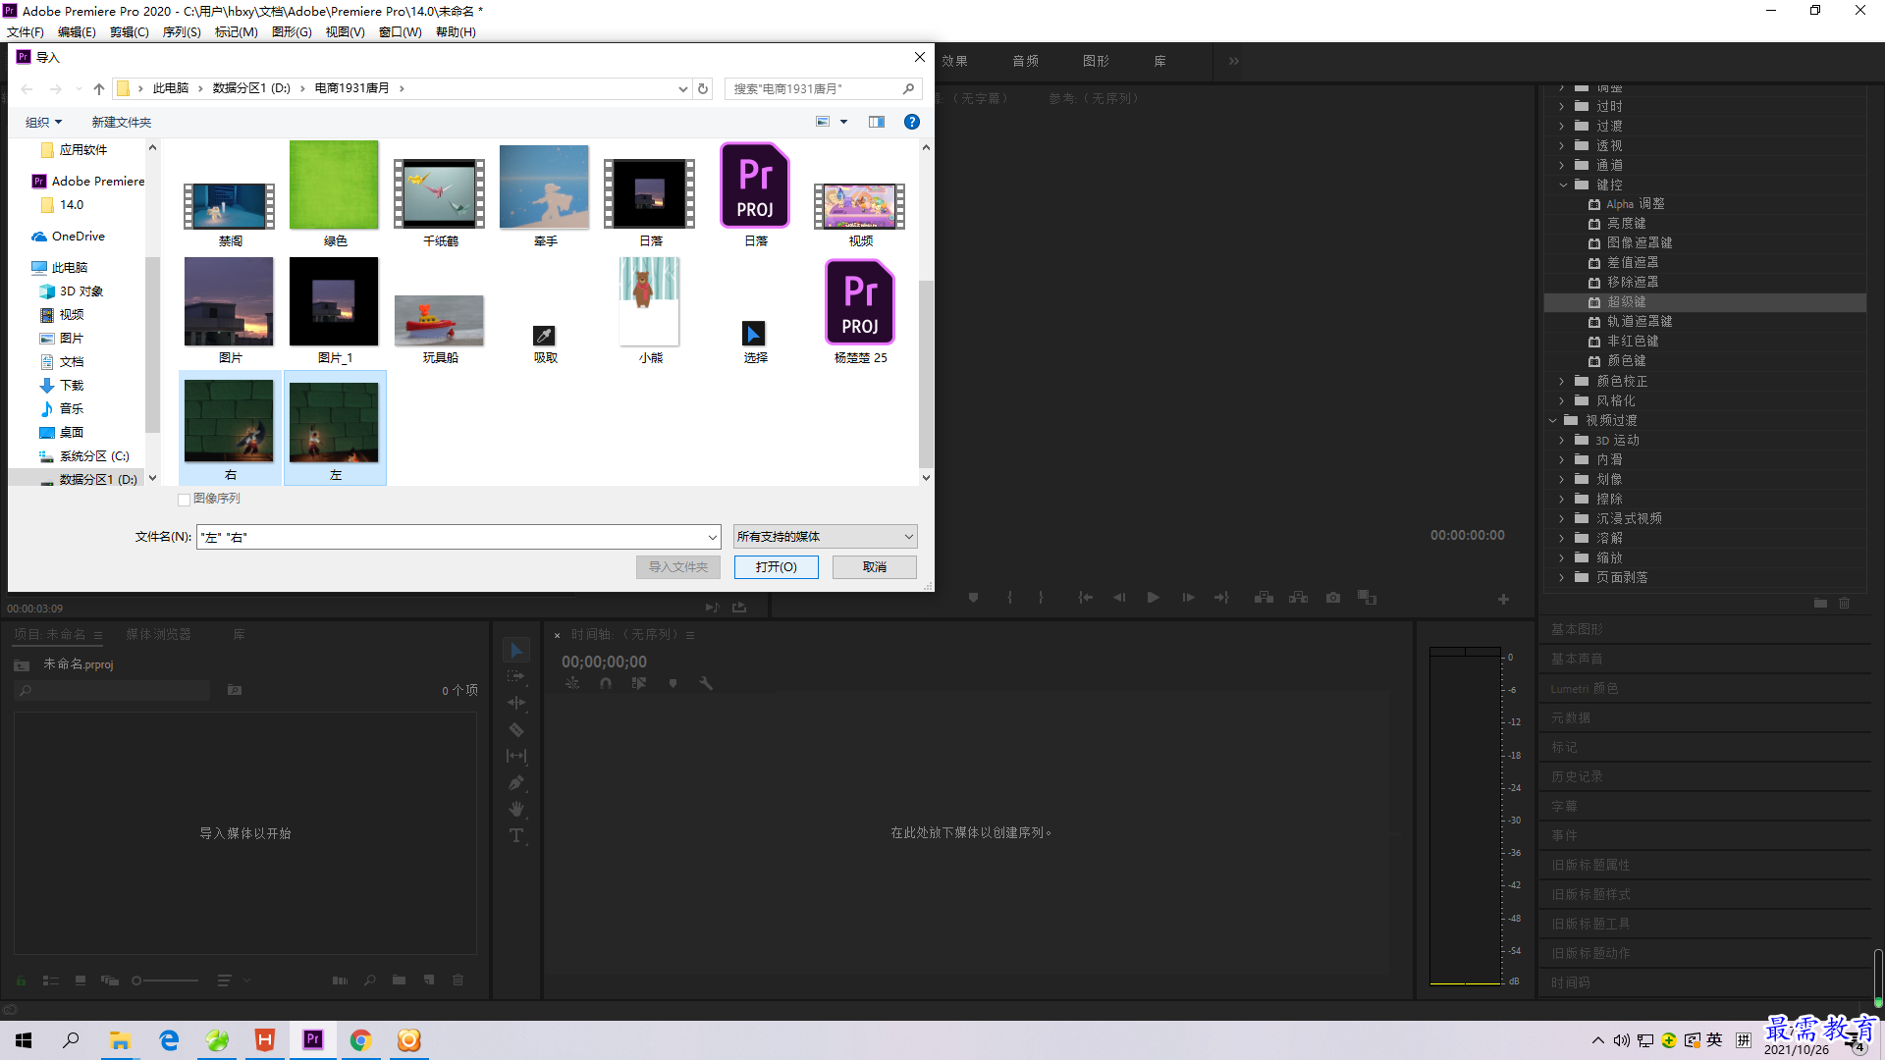This screenshot has height=1060, width=1885.
Task: Collapse the 视频过渡 folder
Action: [1552, 420]
